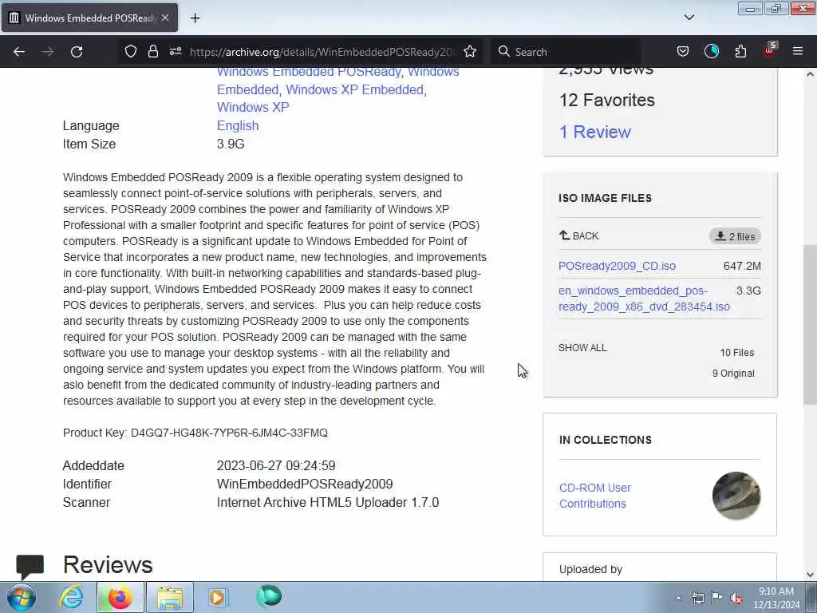This screenshot has width=817, height=613.
Task: Click the 10 Files count
Action: pos(736,352)
